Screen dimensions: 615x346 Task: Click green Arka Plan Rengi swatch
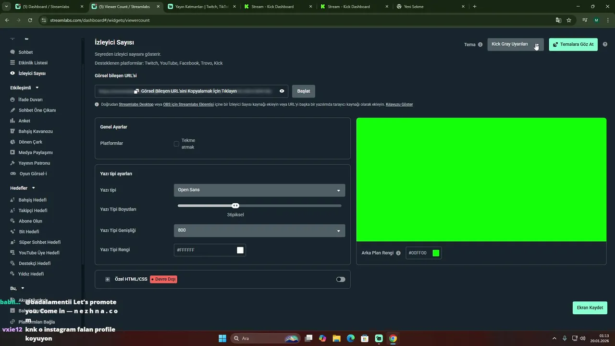(436, 253)
